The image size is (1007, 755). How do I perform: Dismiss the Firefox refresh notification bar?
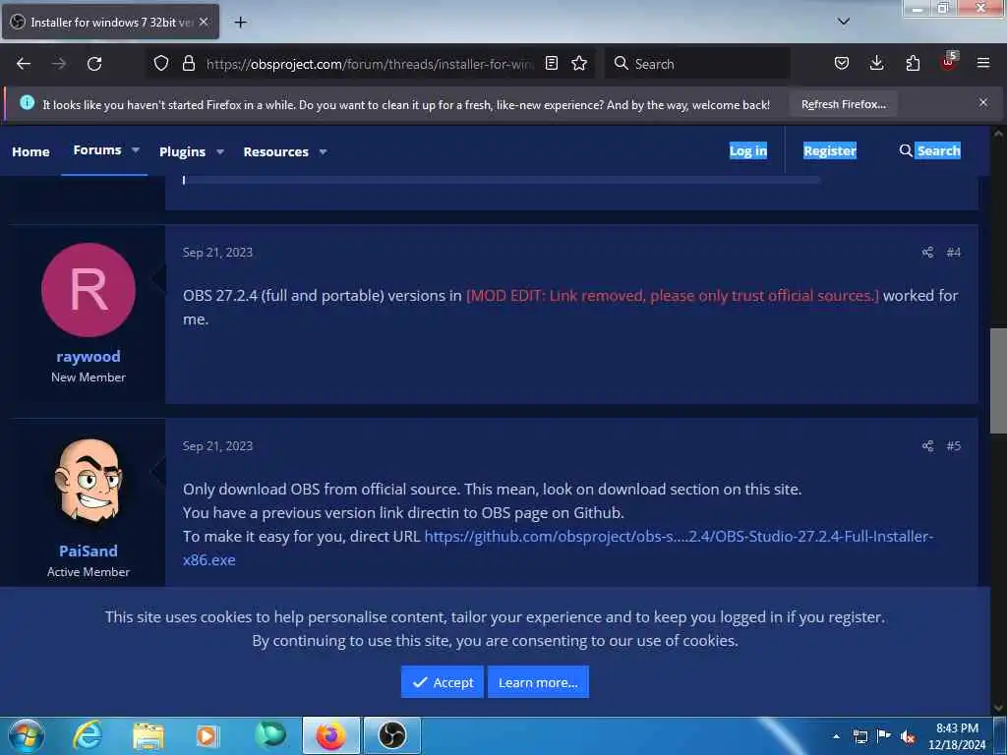pos(983,102)
